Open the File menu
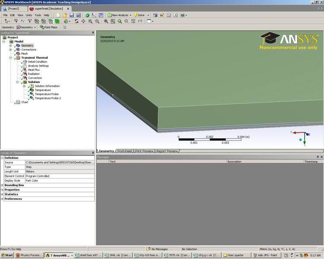Screen dimensions: 324x259 5,15
